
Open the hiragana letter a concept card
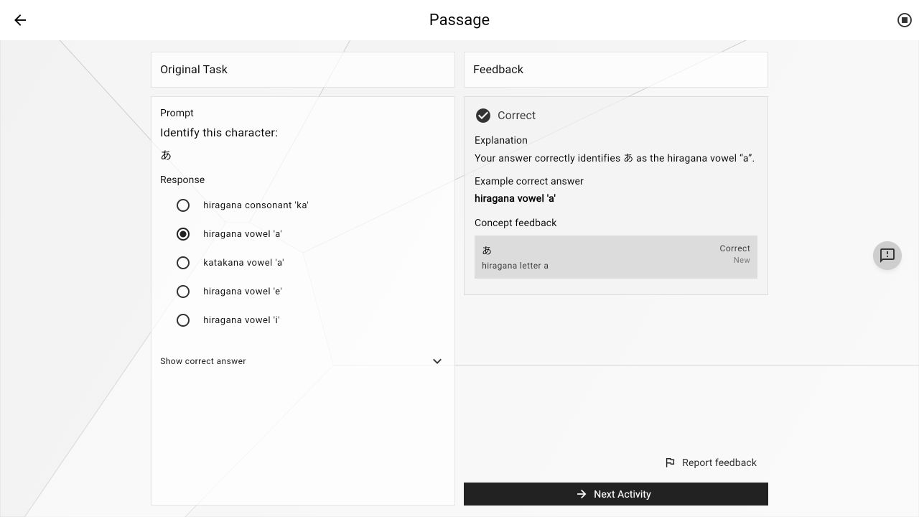(616, 257)
